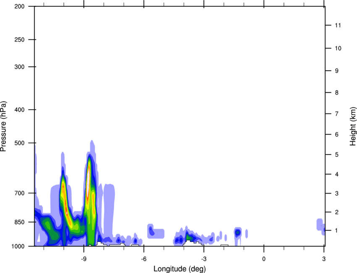Viewport: 357px width, 273px height.
Task: Select the 500 pressure tick label
Action: pos(19,143)
